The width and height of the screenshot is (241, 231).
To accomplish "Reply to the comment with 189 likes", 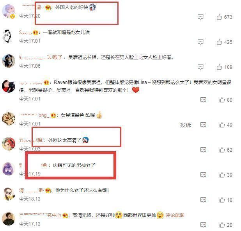I will pos(200,67).
